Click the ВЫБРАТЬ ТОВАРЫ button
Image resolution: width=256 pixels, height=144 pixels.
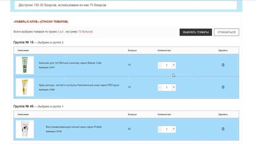coord(196,32)
